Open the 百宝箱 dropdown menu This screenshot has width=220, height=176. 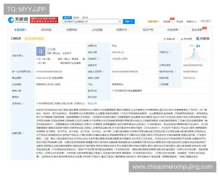click(x=168, y=22)
